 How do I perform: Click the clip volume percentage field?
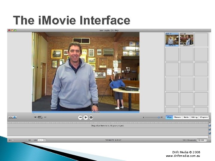coord(40,140)
